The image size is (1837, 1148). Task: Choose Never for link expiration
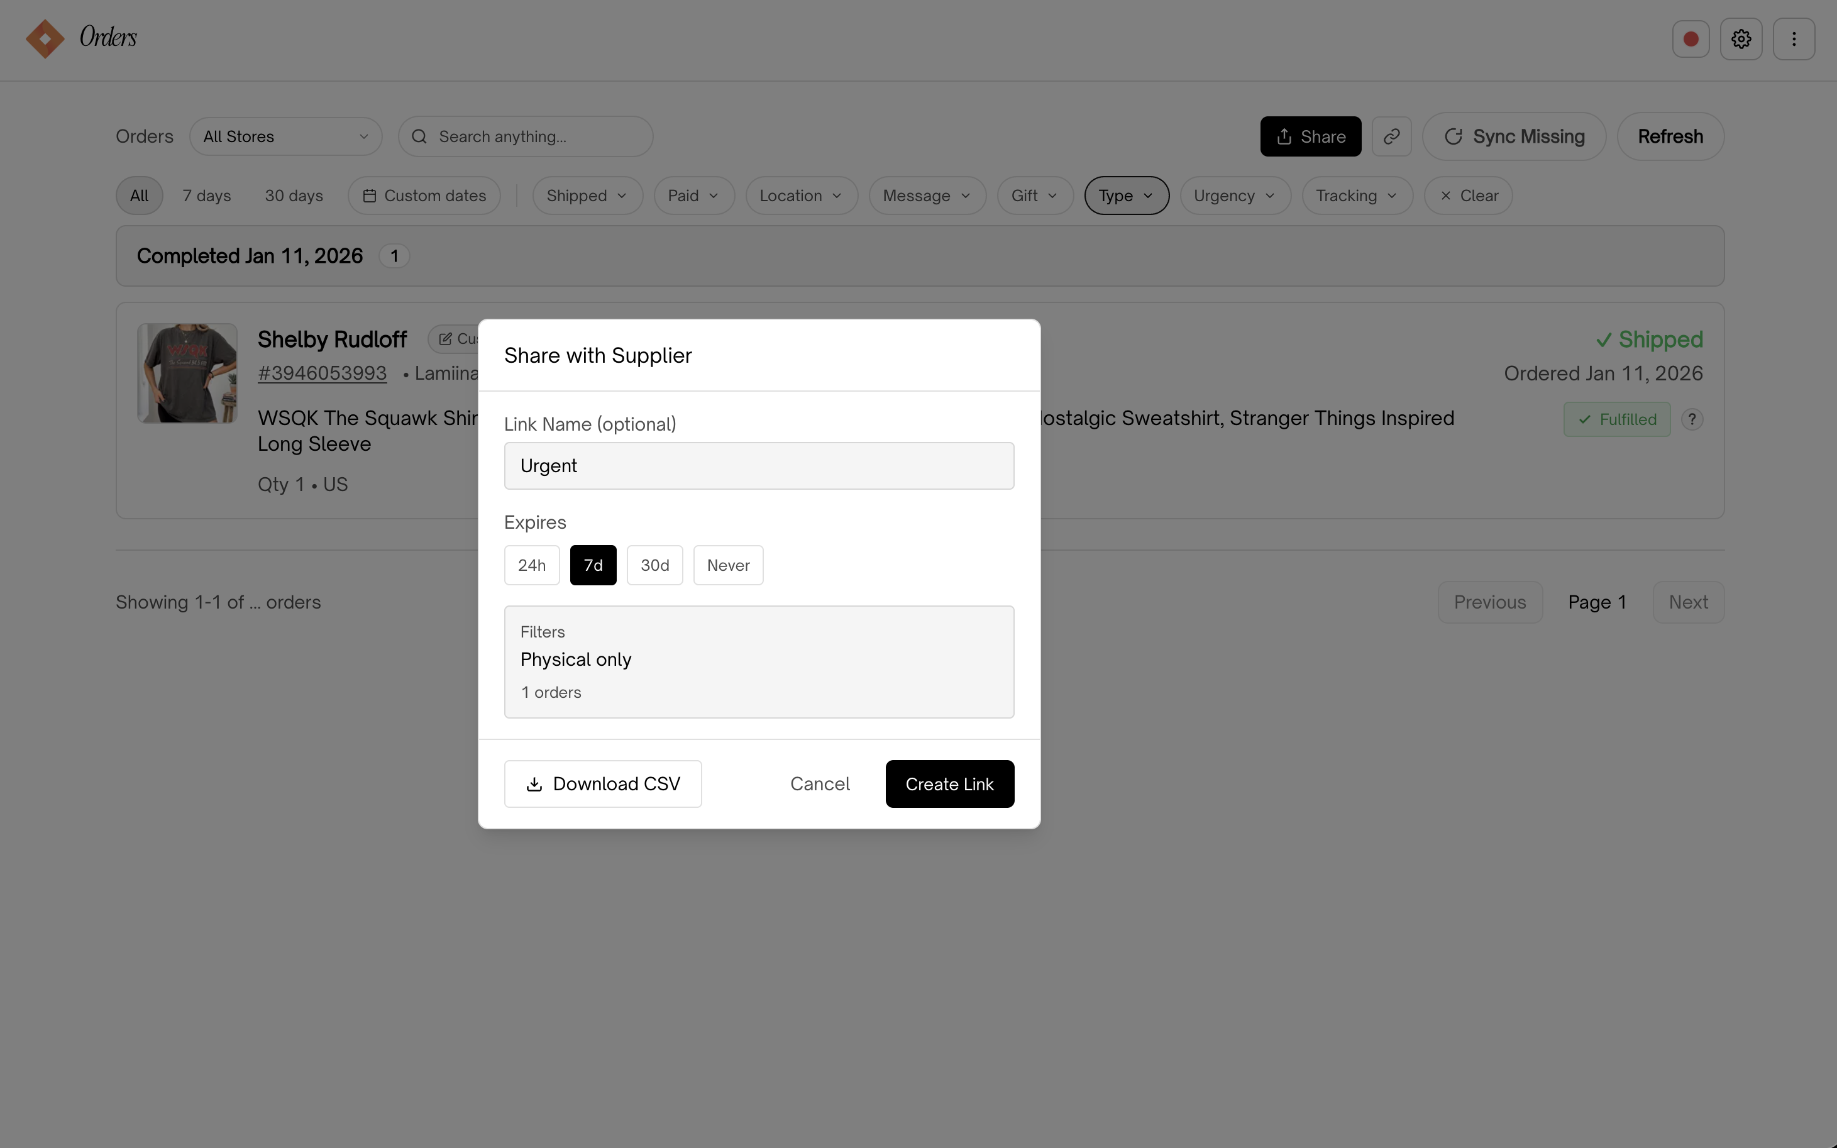(x=727, y=565)
